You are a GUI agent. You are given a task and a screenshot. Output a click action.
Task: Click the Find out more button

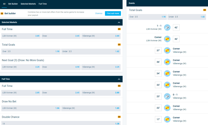[113, 13]
